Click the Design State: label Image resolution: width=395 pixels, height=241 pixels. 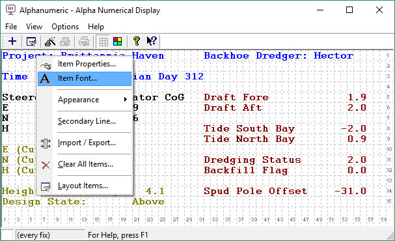pyautogui.click(x=44, y=202)
